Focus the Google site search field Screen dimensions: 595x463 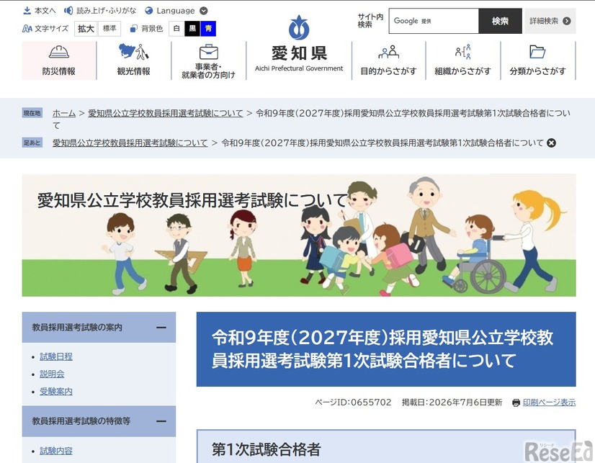point(434,21)
